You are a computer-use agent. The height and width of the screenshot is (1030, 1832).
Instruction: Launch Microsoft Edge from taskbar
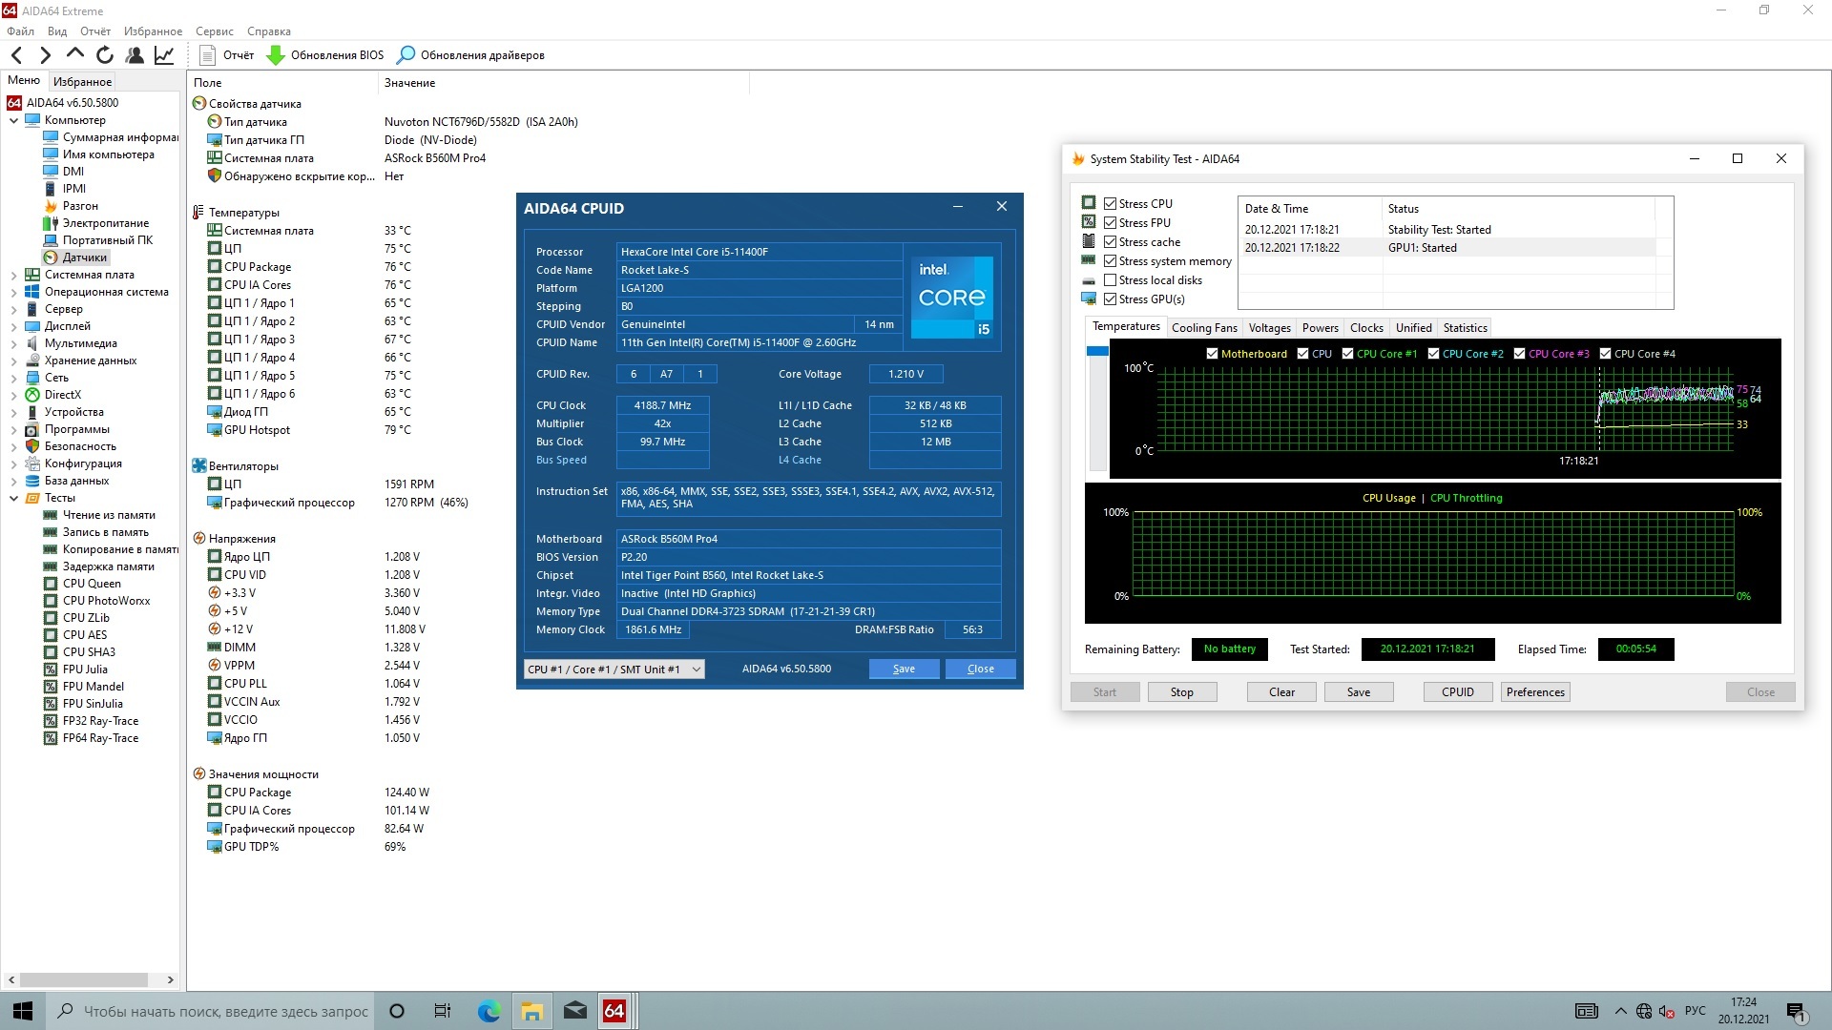(x=489, y=1011)
